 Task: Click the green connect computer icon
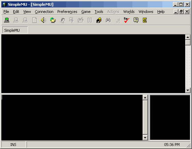tap(6, 20)
